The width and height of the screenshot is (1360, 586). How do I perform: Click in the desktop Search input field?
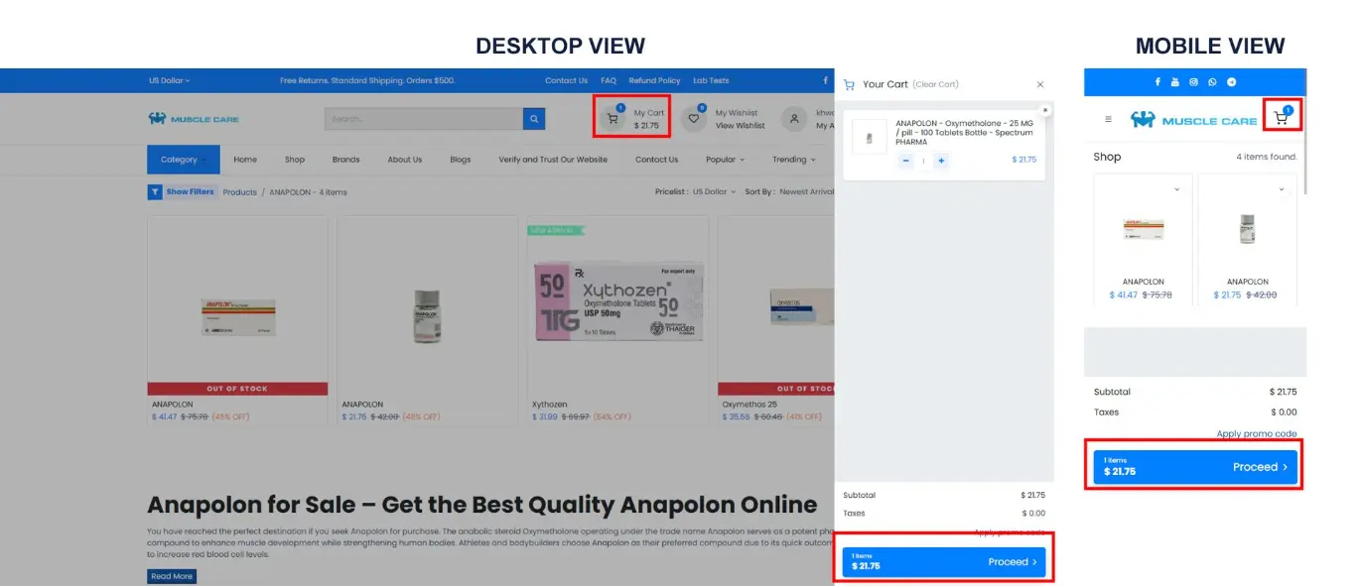[x=424, y=119]
